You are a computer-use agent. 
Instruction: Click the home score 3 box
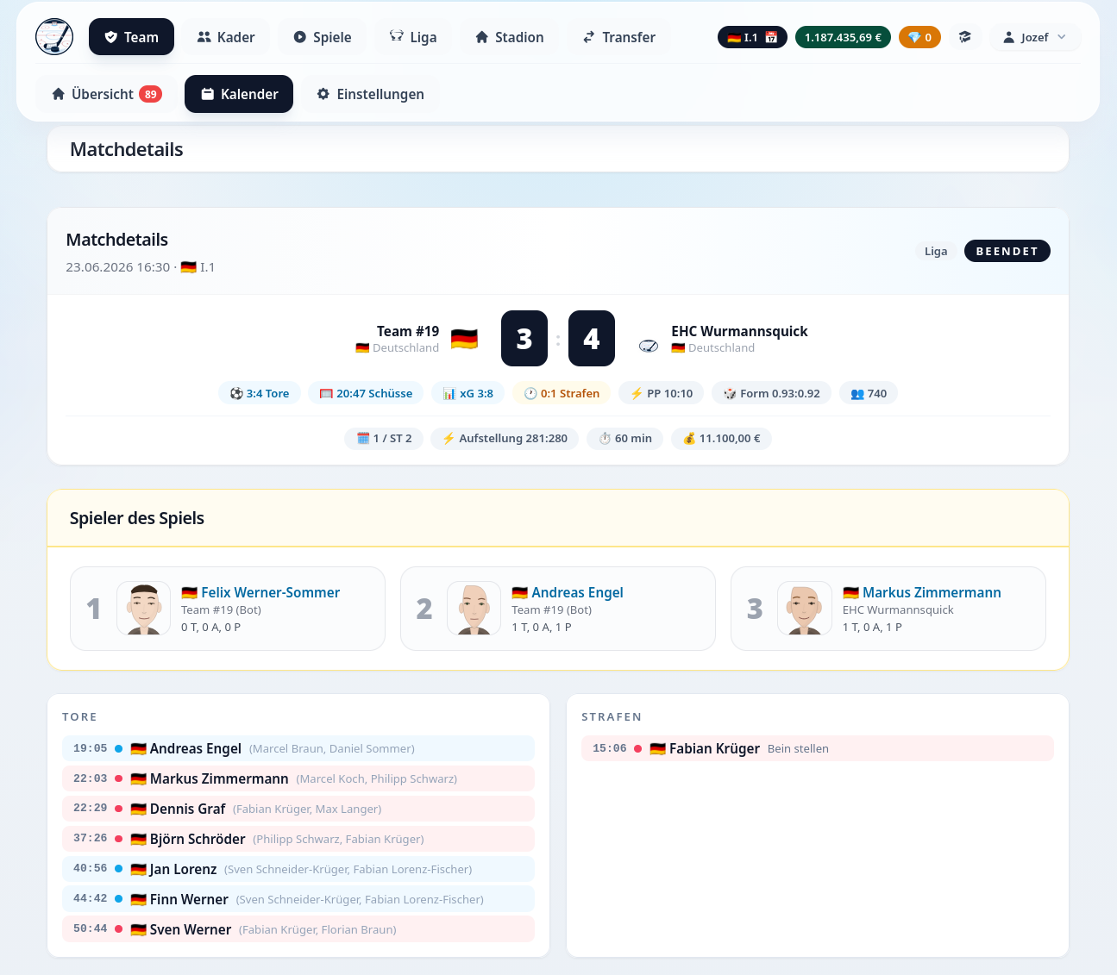coord(524,339)
